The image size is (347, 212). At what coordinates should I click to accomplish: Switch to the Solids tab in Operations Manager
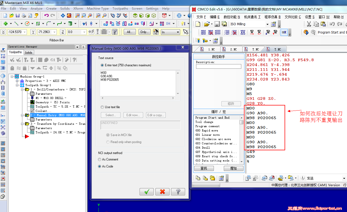click(x=29, y=53)
